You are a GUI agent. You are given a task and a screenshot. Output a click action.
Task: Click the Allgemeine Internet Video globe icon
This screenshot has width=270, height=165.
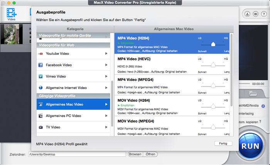click(x=40, y=88)
